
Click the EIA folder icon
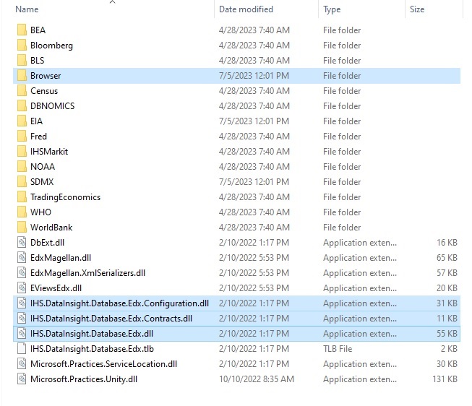pyautogui.click(x=22, y=121)
